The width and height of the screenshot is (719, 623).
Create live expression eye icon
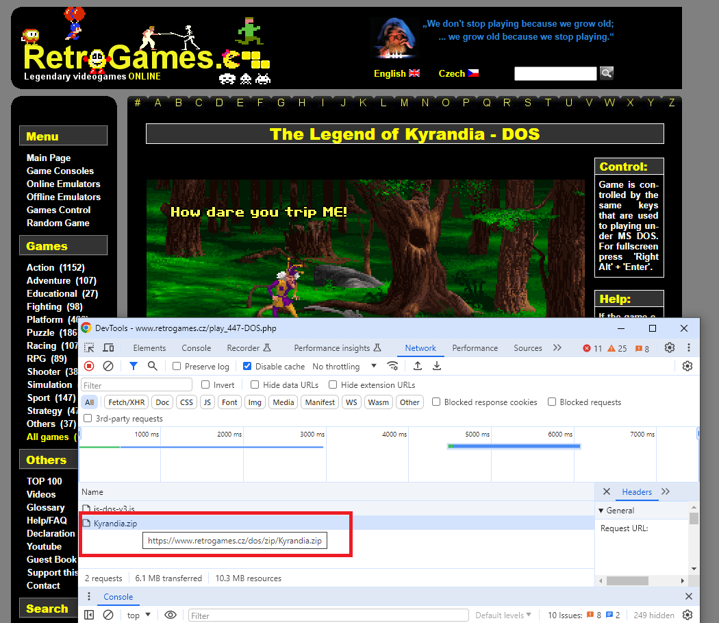170,615
